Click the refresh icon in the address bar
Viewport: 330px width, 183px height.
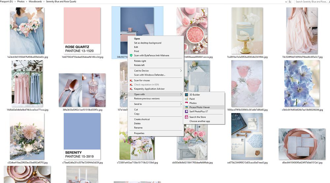point(290,2)
